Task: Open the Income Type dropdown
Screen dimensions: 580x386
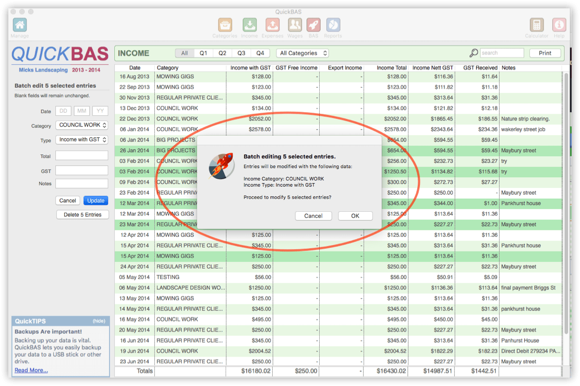Action: pos(81,140)
